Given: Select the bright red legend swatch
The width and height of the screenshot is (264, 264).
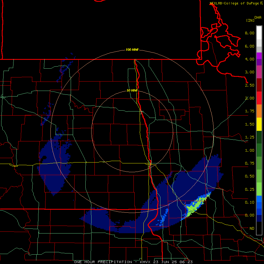Looking at the screenshot, I should [x=259, y=98].
